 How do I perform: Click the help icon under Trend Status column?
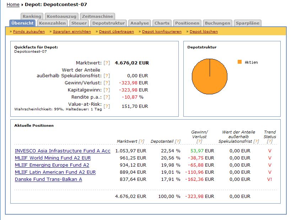coord(270,141)
